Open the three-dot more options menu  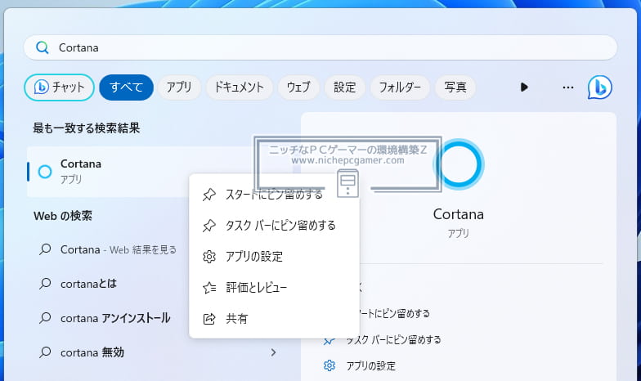coord(567,87)
